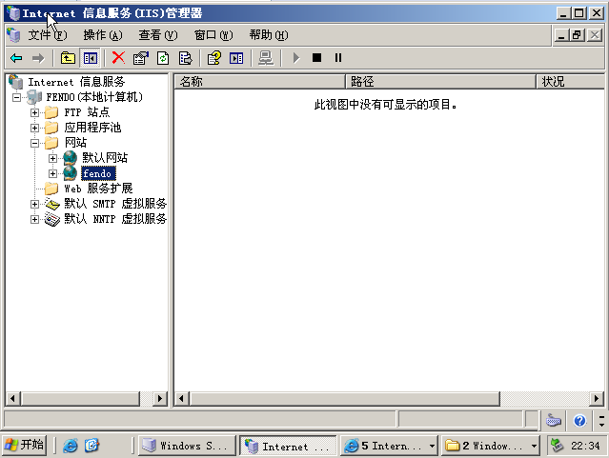Open the 操作(A) menu
Screen dimensions: 609x458
103,35
